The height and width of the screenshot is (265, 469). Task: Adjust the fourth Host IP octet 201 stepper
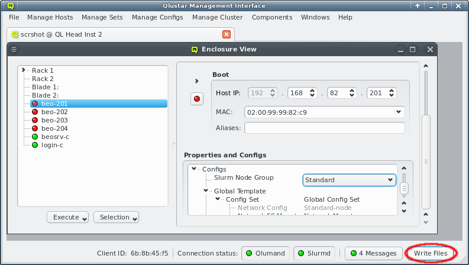[x=392, y=93]
